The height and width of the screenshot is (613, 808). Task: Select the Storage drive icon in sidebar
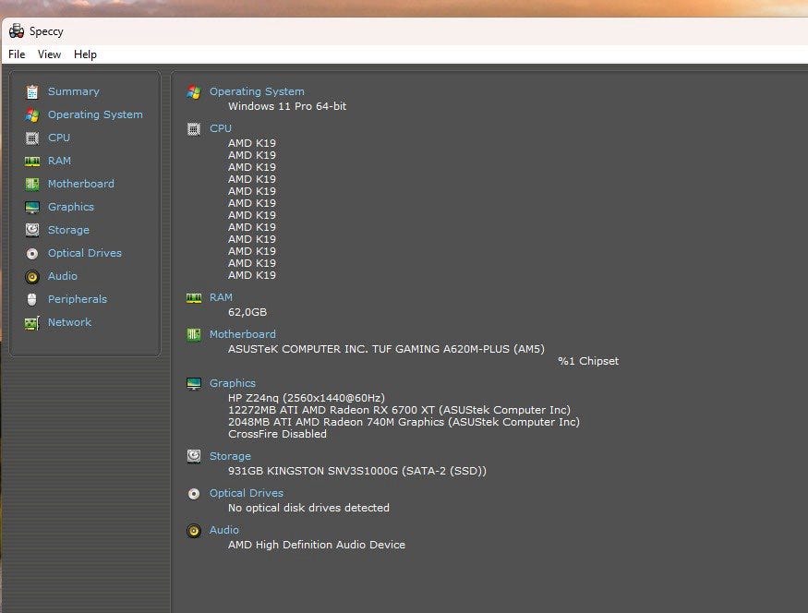32,230
